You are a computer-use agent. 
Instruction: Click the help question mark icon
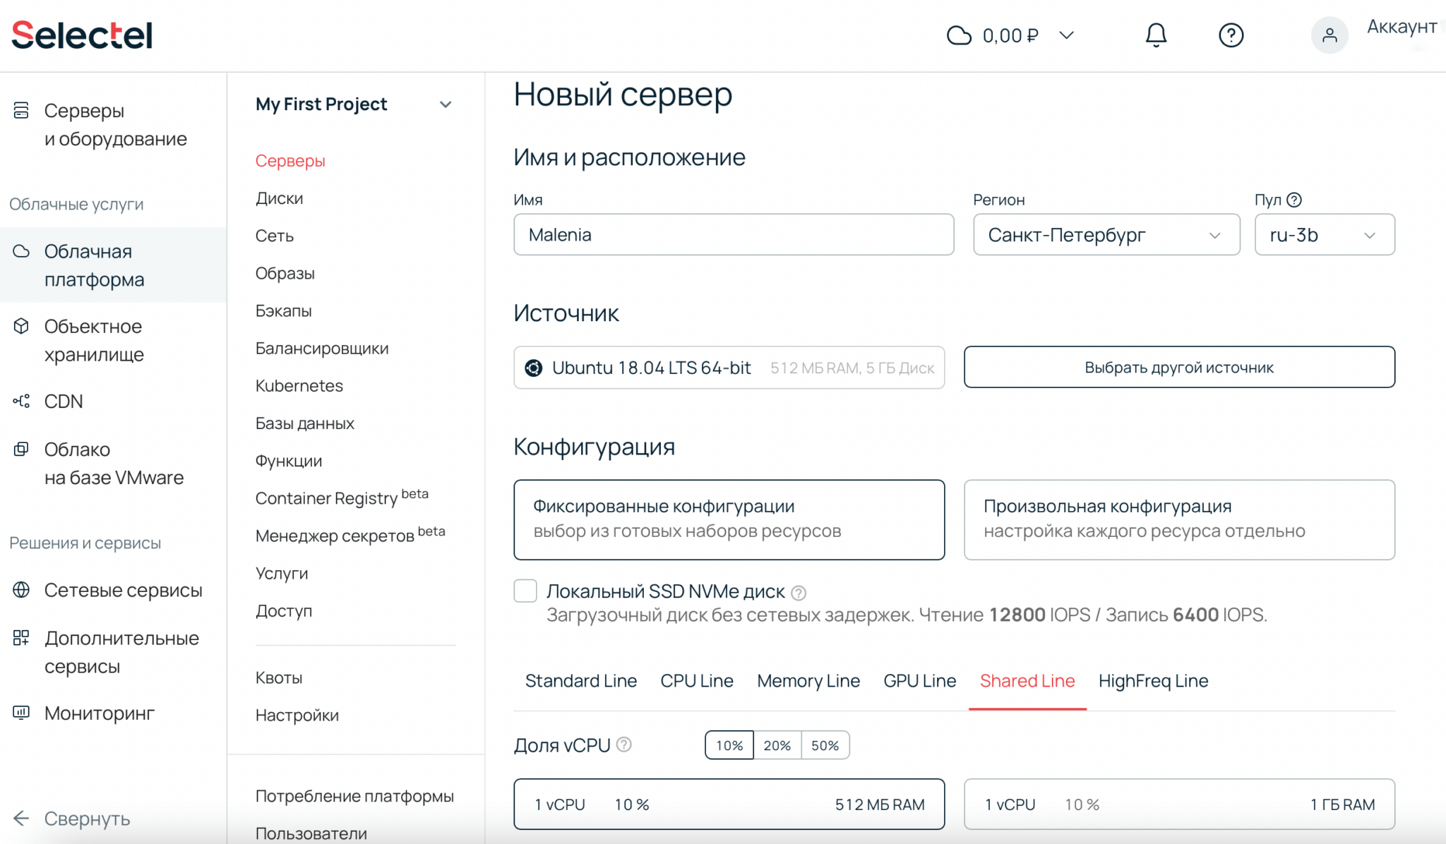[1230, 35]
